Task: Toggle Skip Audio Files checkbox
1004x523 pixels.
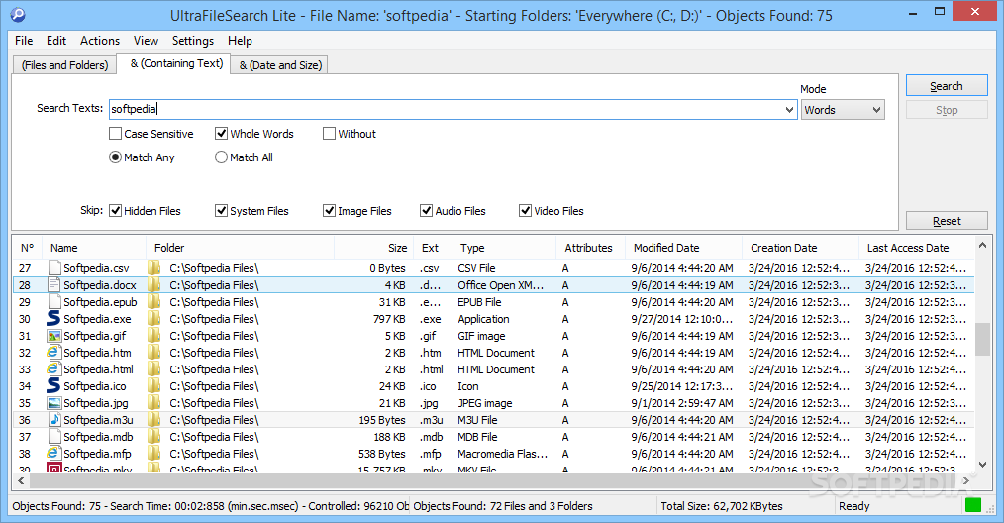Action: click(427, 210)
